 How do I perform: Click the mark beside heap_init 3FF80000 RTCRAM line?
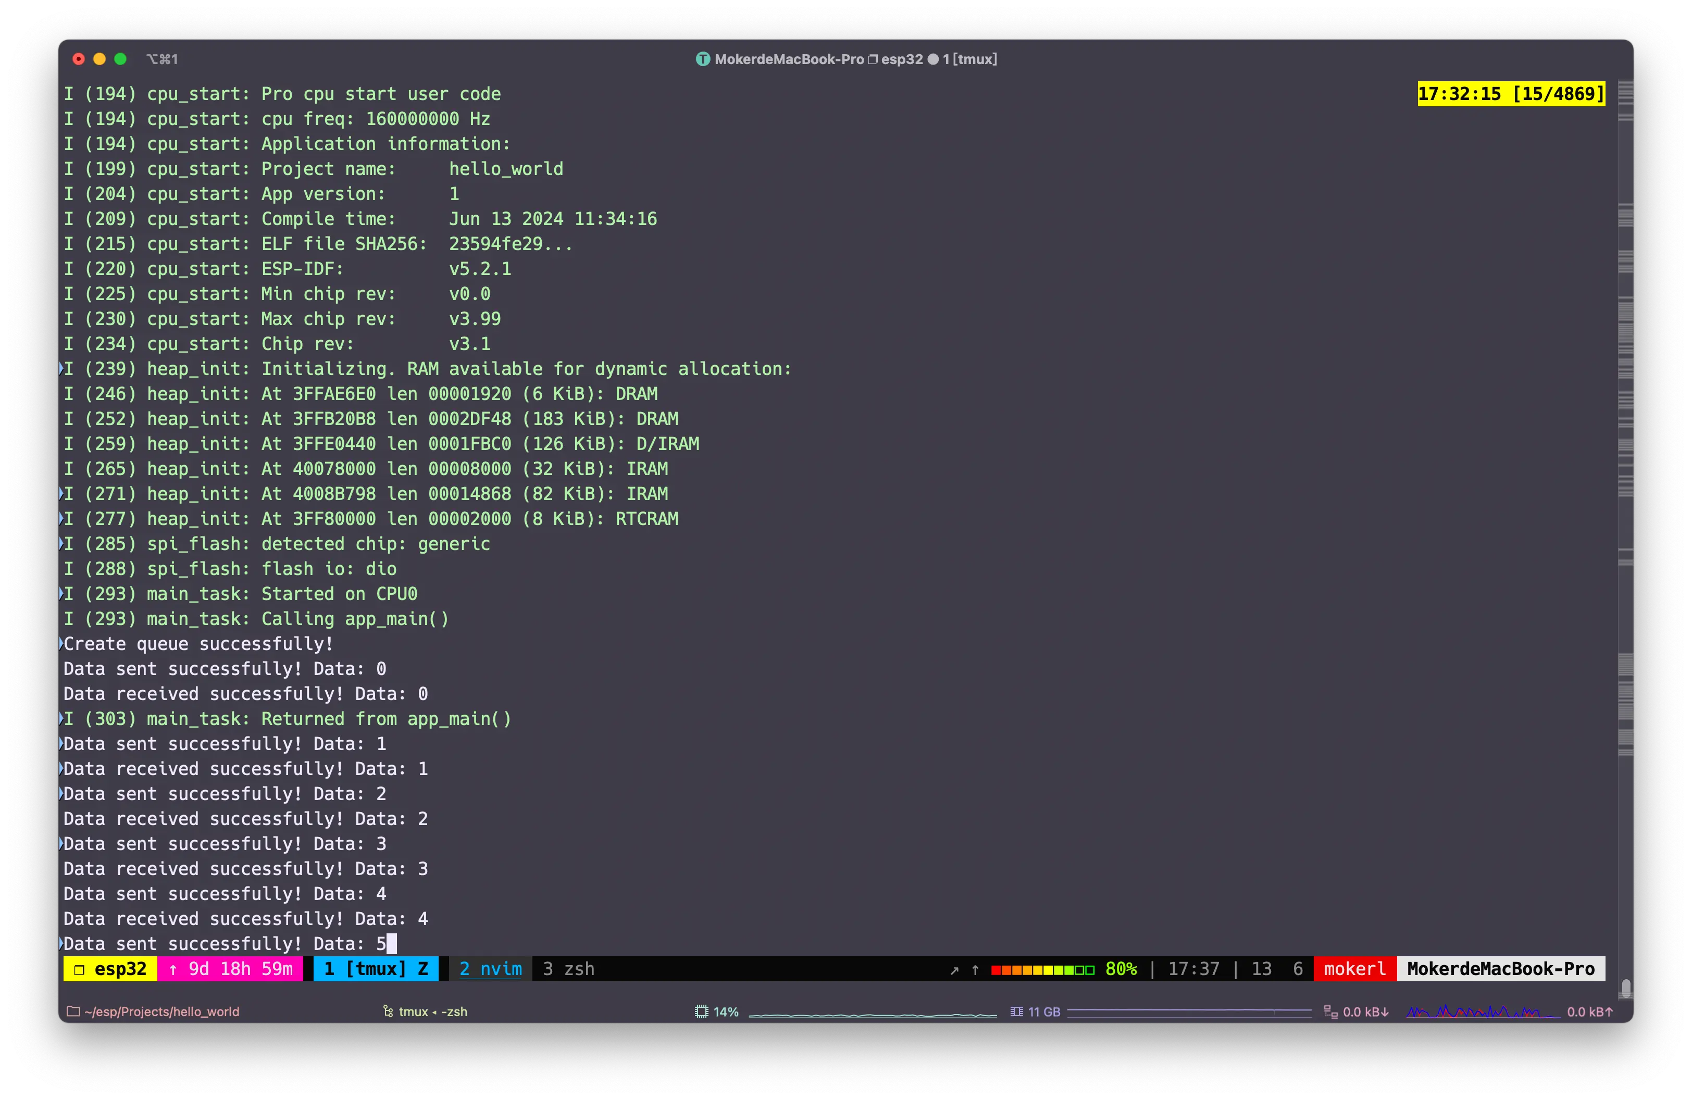tap(61, 518)
